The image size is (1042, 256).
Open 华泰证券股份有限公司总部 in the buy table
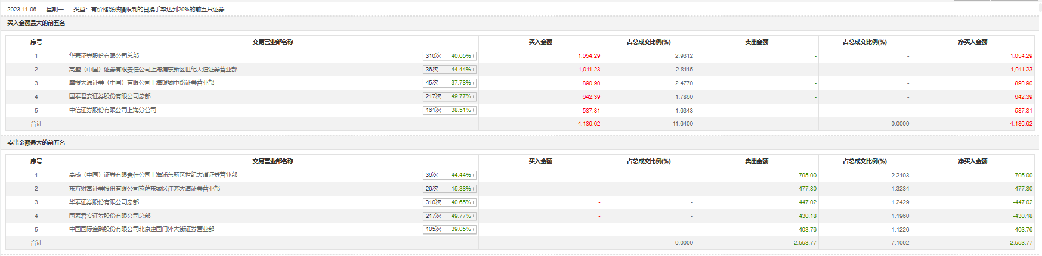click(104, 56)
